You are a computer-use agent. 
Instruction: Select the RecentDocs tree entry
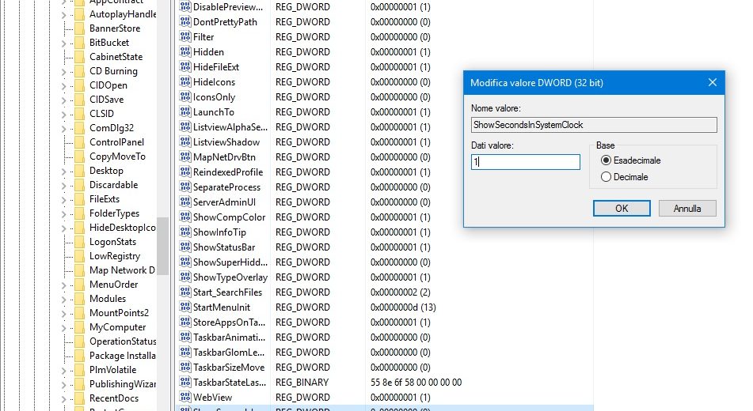[113, 398]
